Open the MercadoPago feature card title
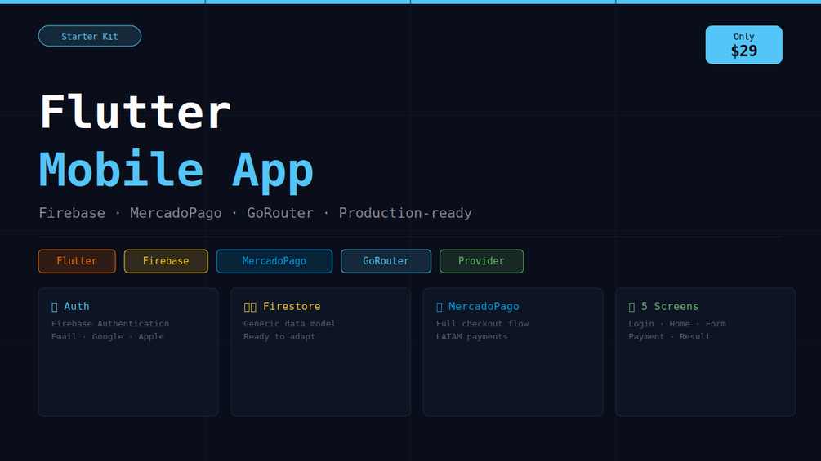Screen dimensions: 821x461 (484, 306)
